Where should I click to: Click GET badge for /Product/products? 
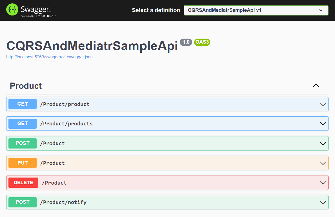(23, 124)
